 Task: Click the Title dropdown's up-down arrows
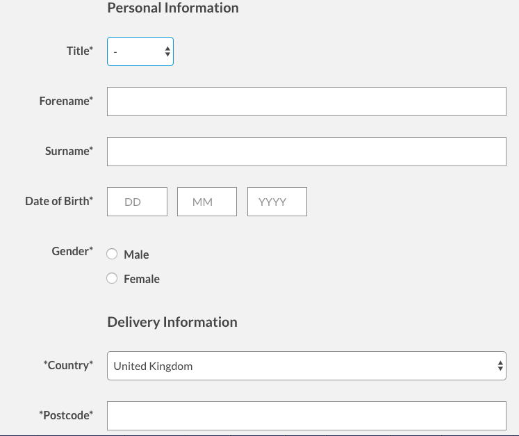[167, 51]
